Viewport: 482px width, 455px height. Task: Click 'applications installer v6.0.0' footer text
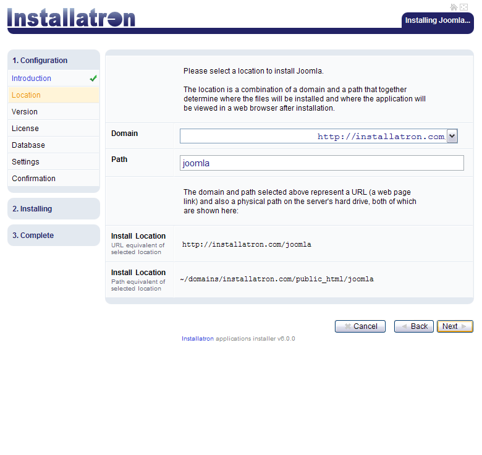click(255, 339)
